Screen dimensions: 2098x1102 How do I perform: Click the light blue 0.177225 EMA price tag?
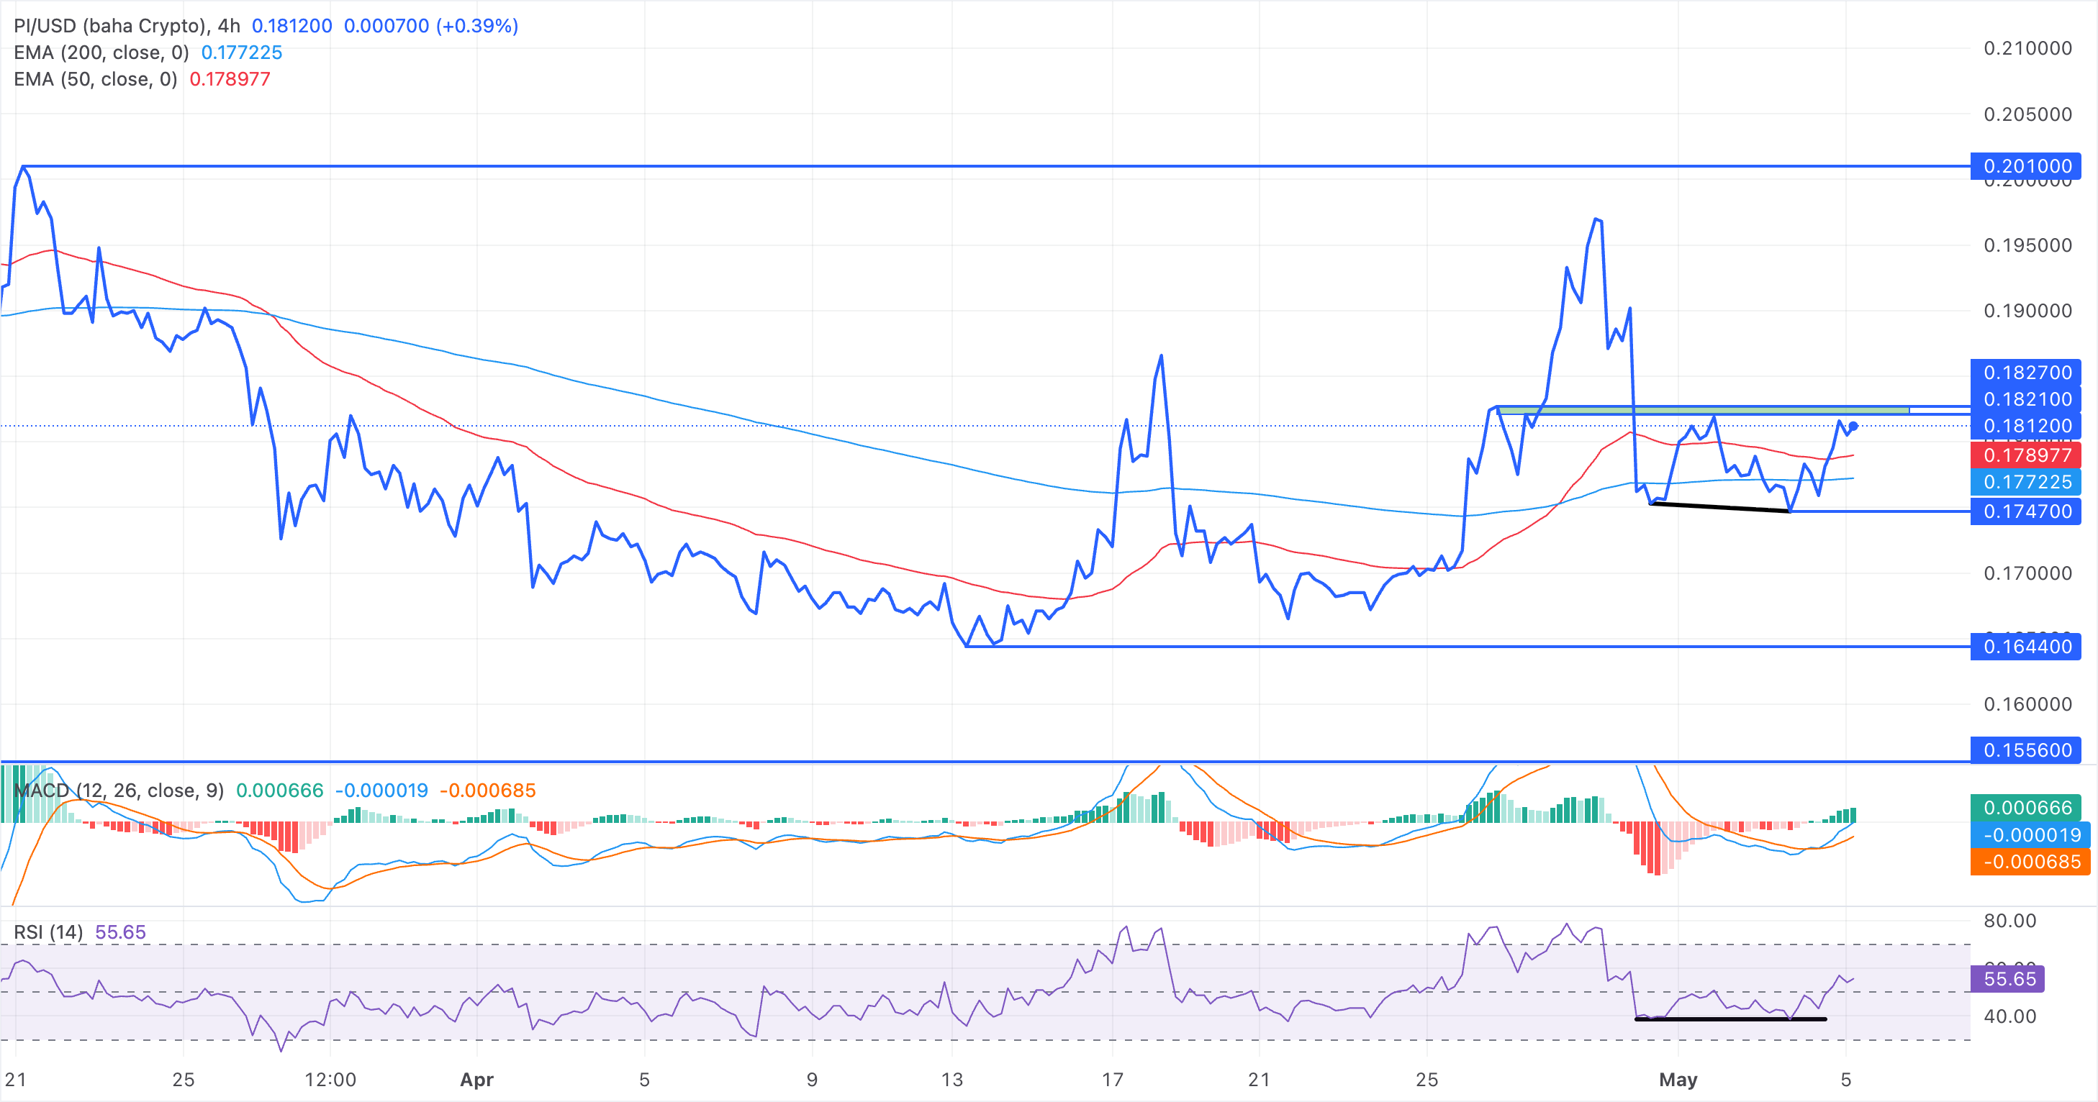2025,483
